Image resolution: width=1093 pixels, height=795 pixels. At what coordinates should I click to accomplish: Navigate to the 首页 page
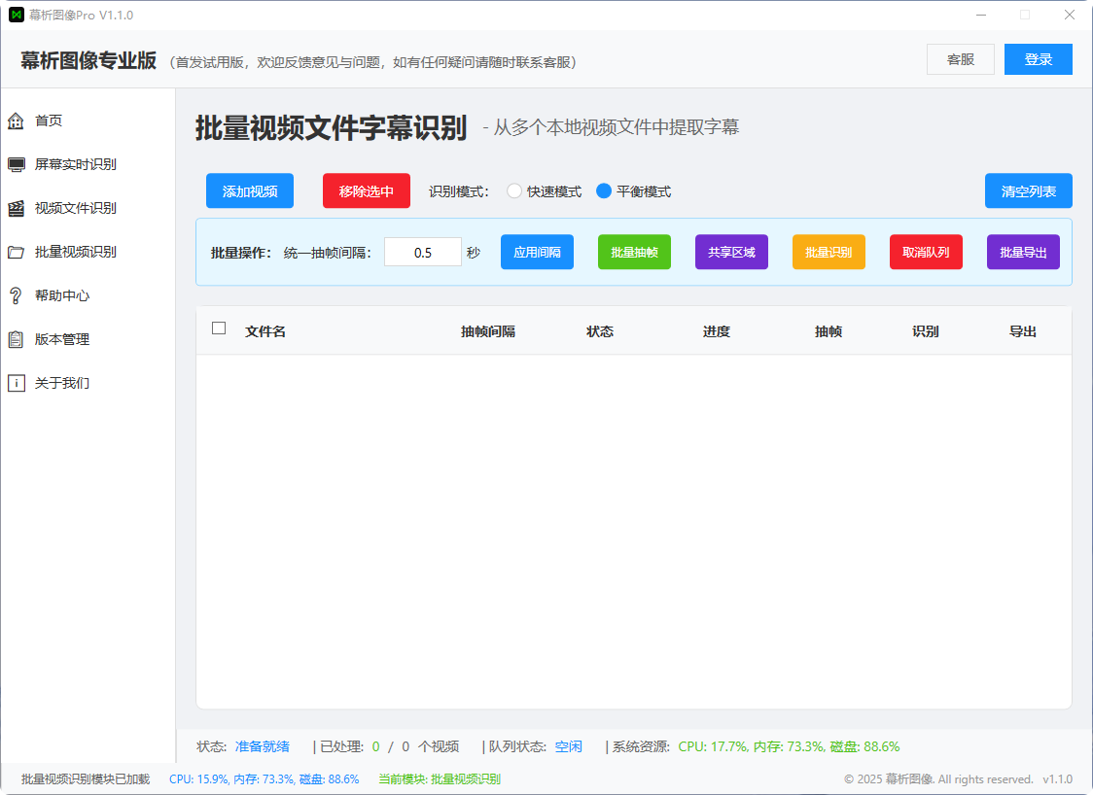point(16,121)
